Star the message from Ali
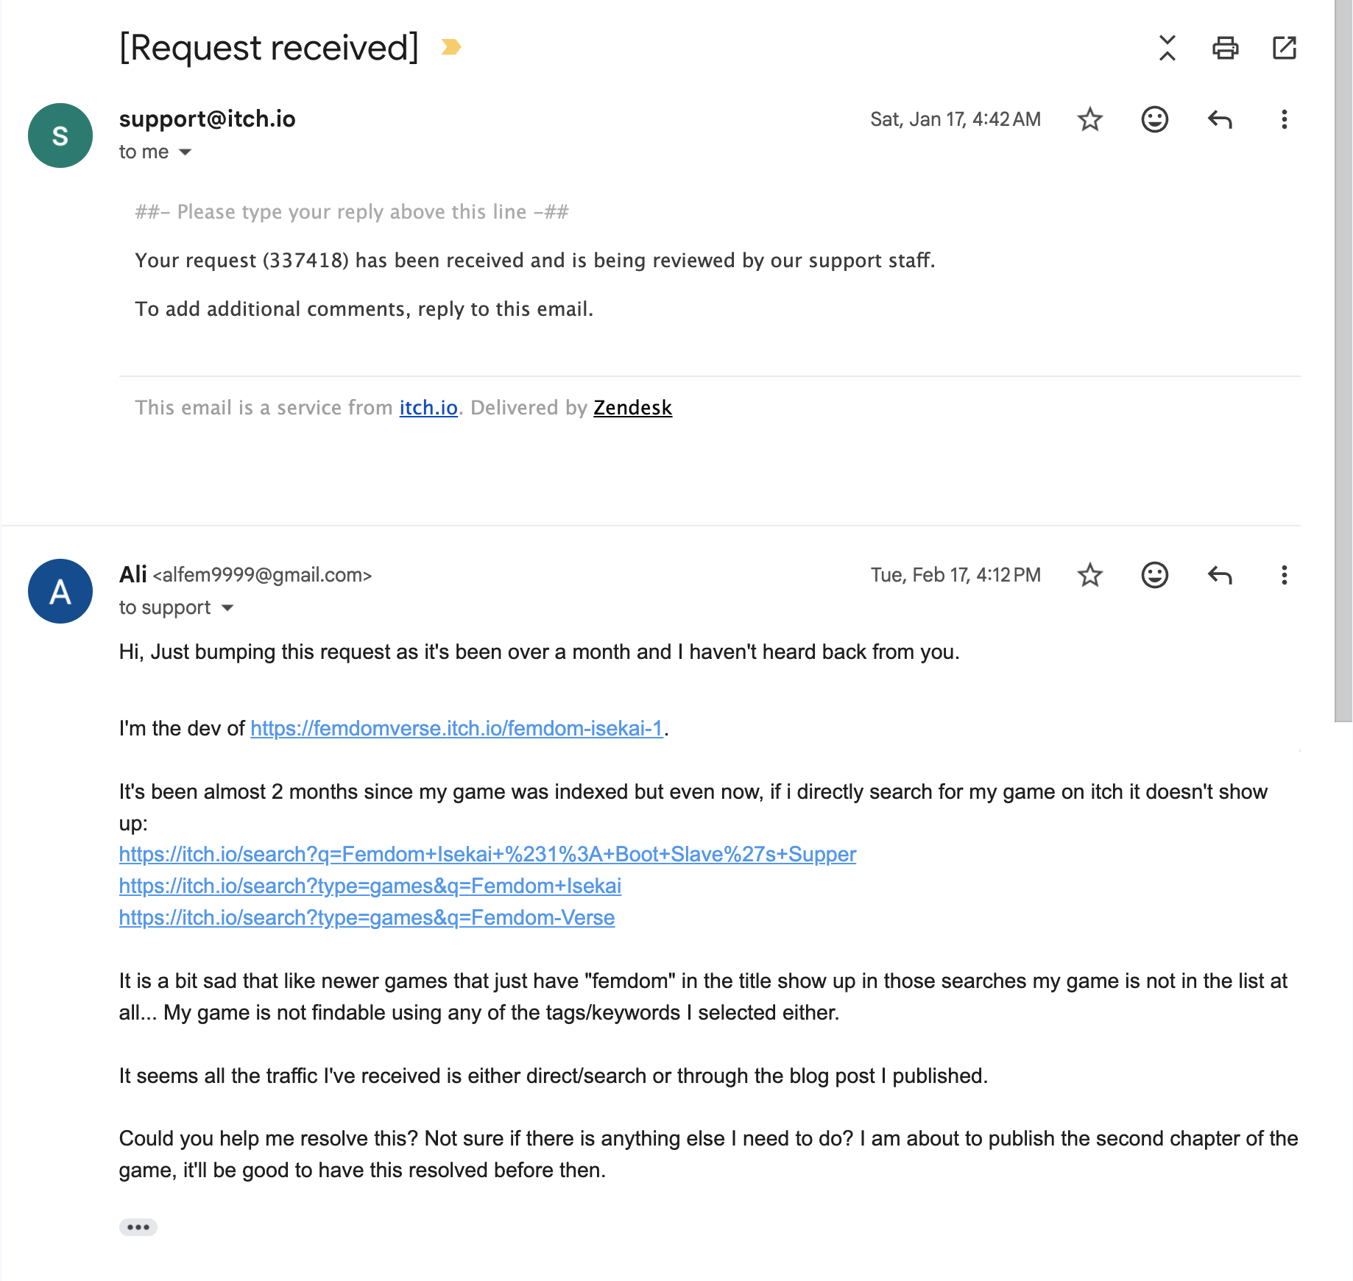Viewport: 1353px width, 1281px height. [1089, 575]
